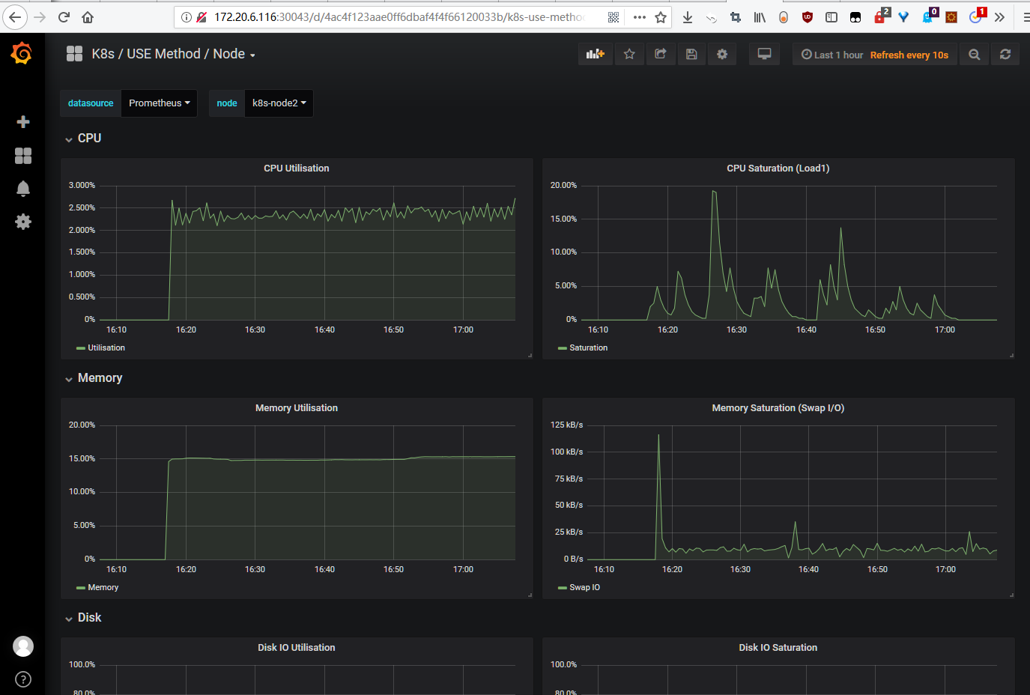Screen dimensions: 1030x695
Task: Open the Dashboards icon in the sidebar
Action: click(x=22, y=156)
